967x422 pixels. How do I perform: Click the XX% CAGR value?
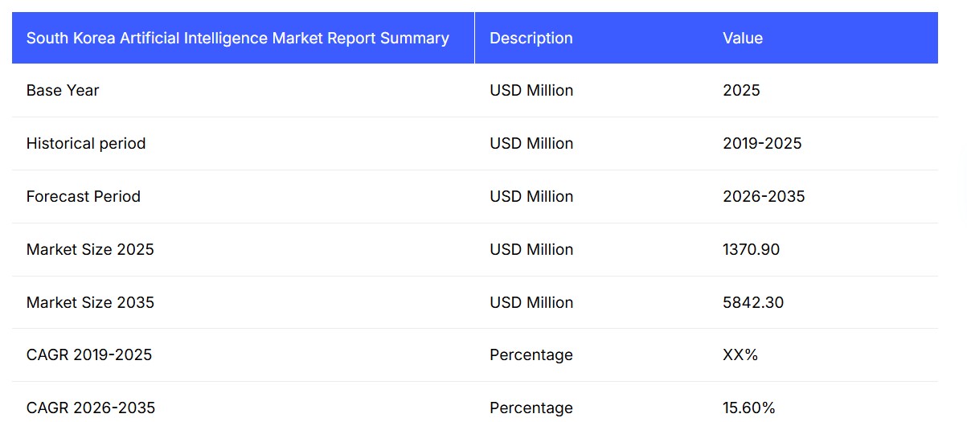[740, 354]
